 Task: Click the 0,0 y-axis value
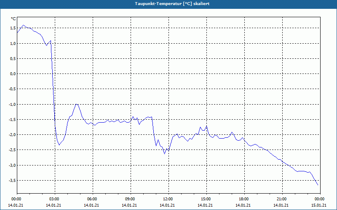tap(13, 74)
